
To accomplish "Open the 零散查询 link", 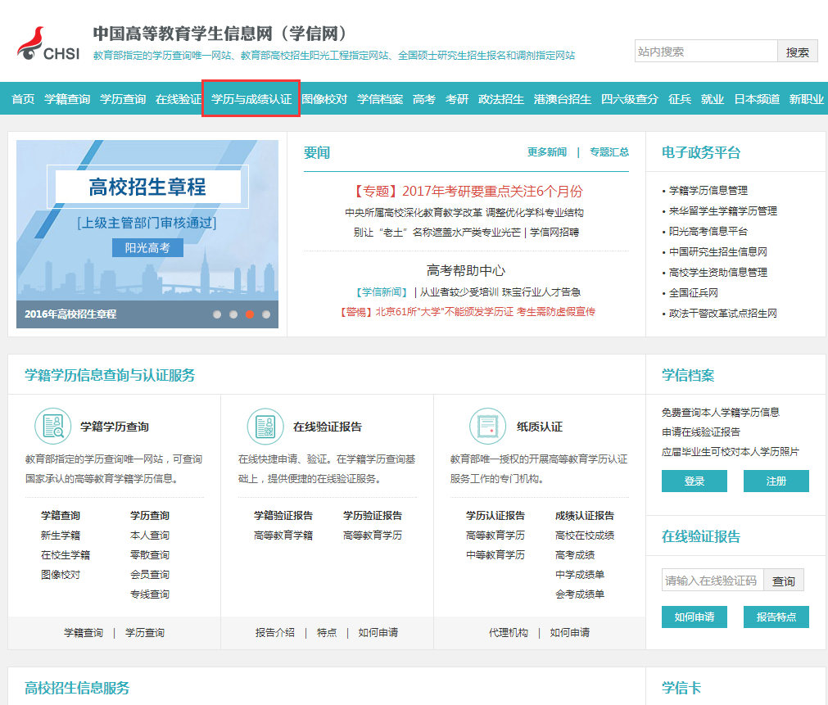I will [x=150, y=555].
